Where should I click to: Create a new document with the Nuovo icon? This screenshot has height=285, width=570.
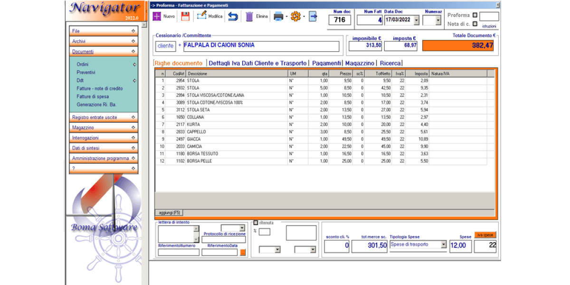point(156,17)
